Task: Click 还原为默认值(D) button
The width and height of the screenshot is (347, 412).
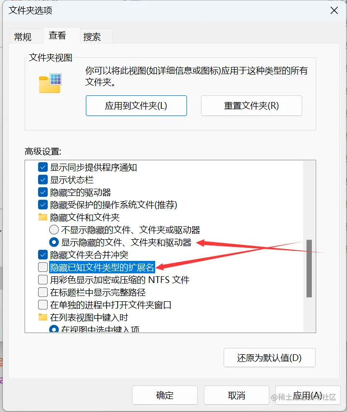Action: tap(269, 358)
